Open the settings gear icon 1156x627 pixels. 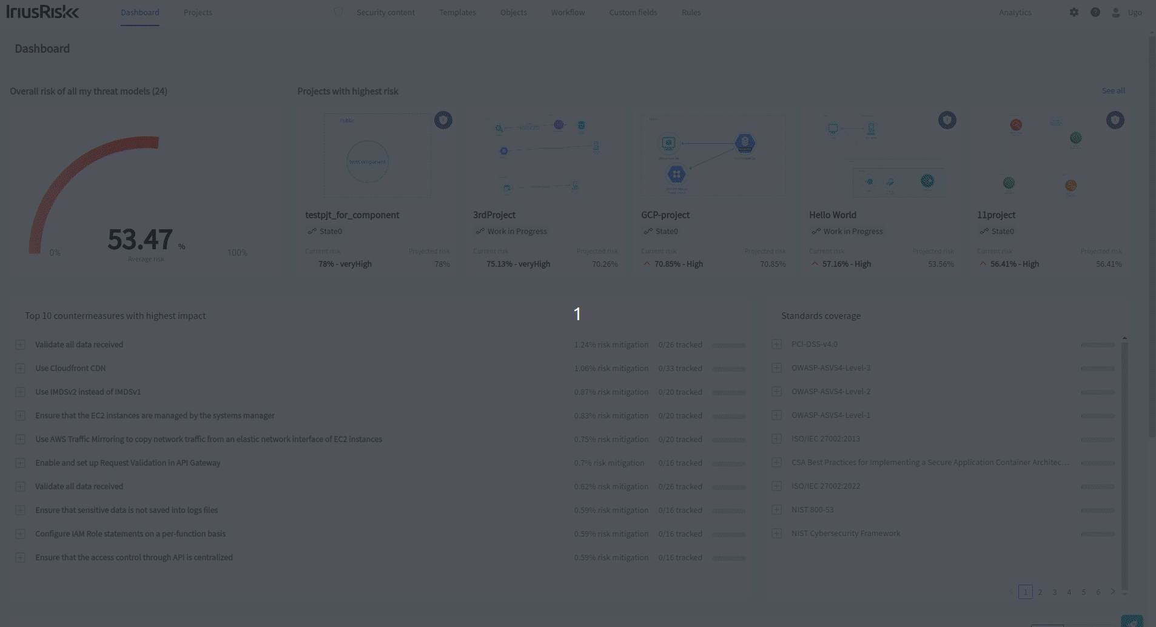pos(1074,12)
